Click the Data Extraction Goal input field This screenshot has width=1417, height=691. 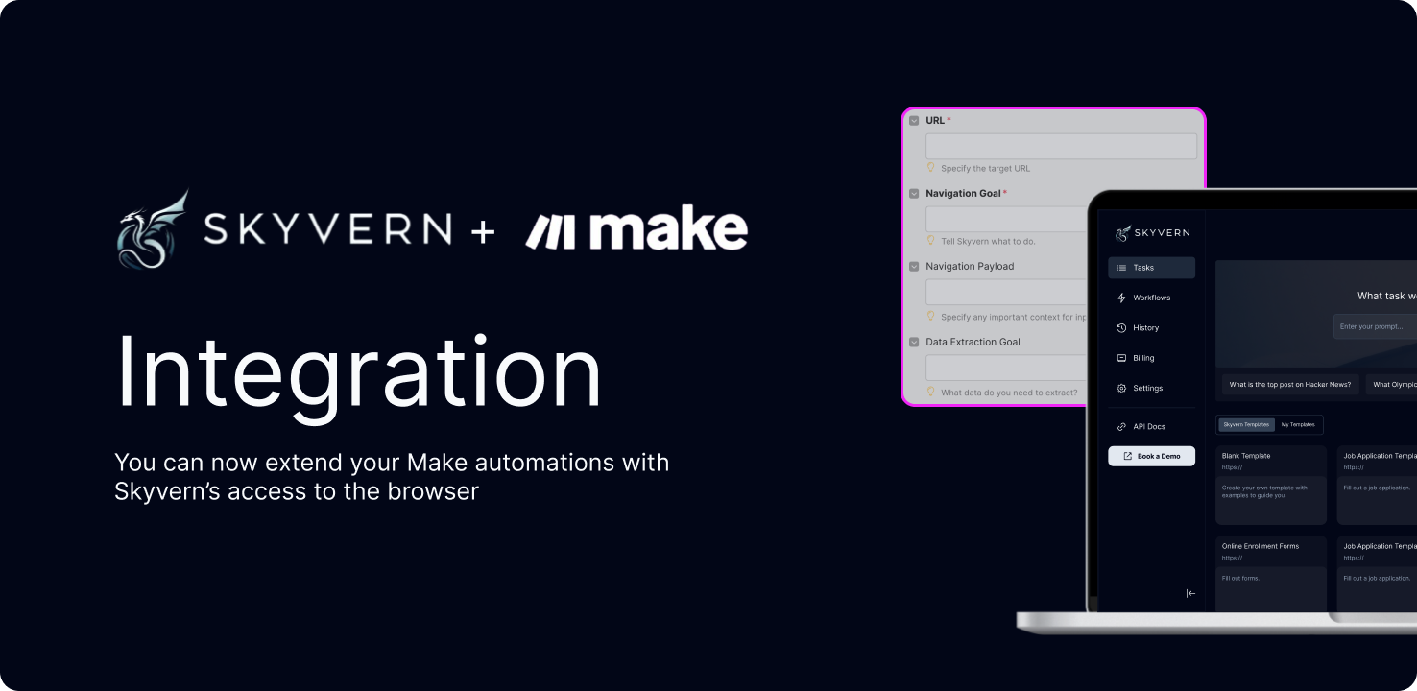[x=1006, y=368]
